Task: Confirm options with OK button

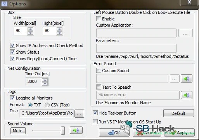Action: point(114,133)
